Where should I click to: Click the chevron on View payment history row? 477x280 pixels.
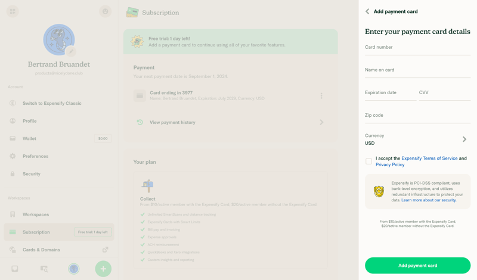pyautogui.click(x=321, y=122)
